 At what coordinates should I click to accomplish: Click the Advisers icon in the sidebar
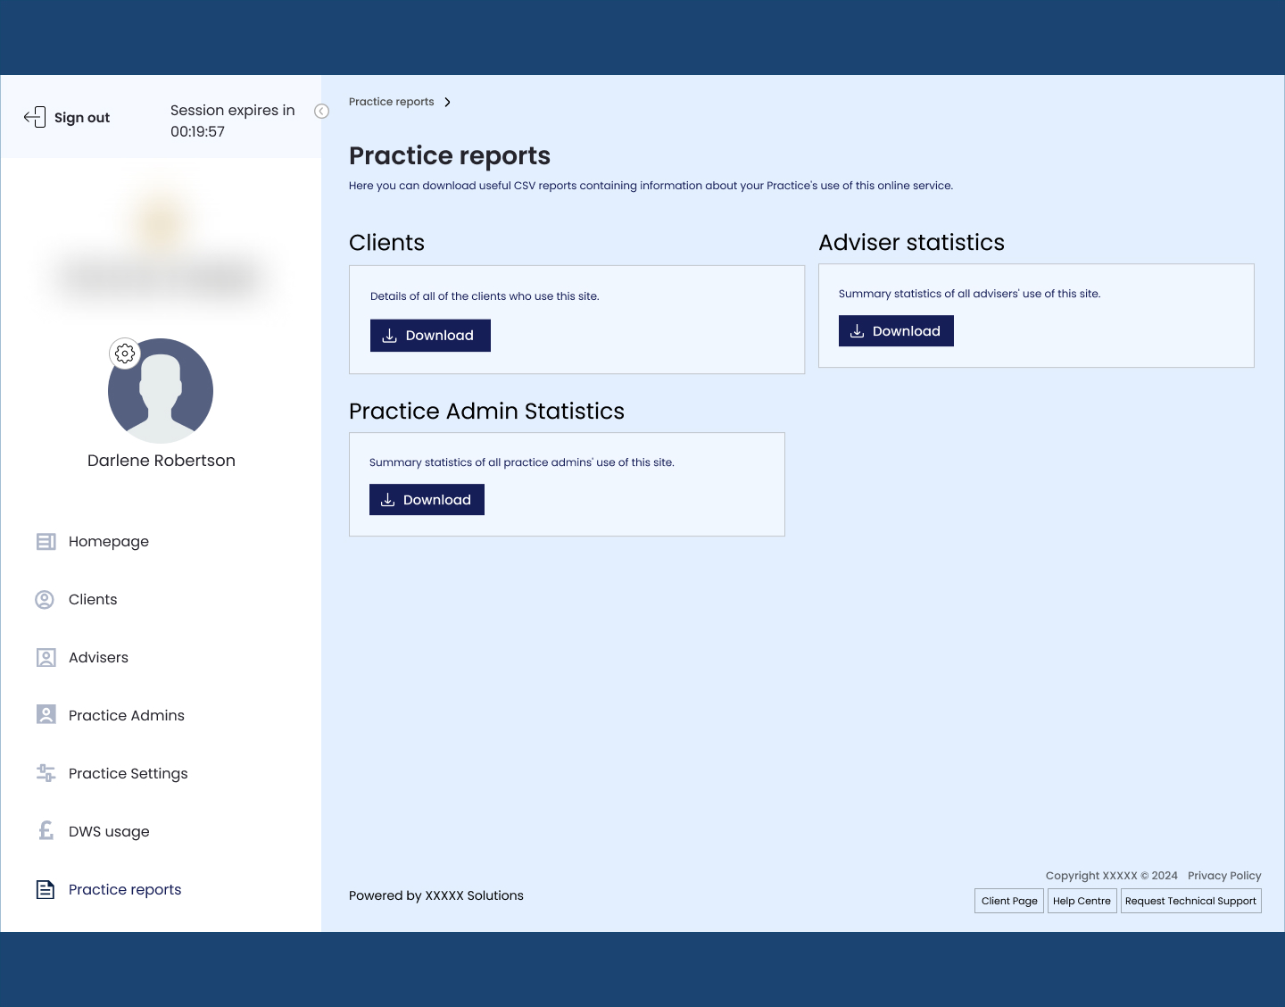point(46,658)
